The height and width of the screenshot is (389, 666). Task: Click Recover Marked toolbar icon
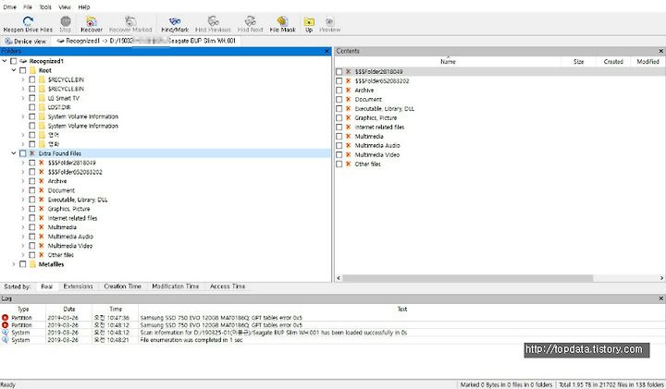tap(130, 20)
